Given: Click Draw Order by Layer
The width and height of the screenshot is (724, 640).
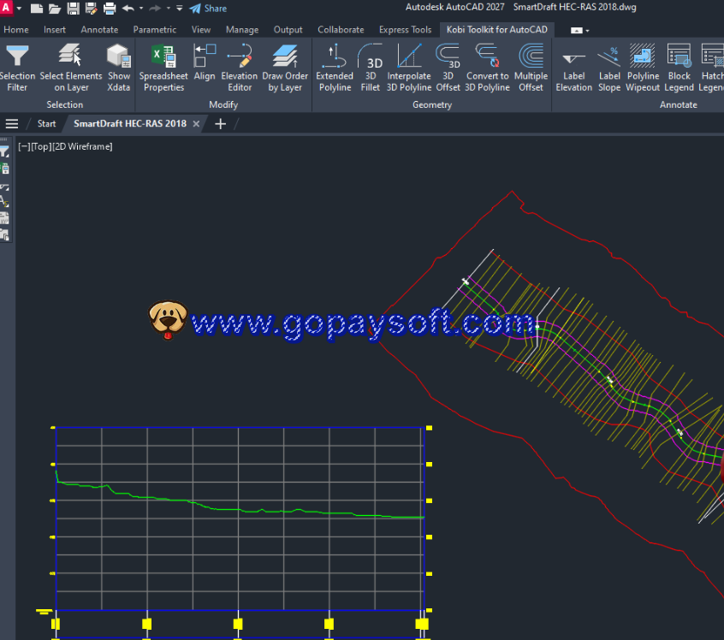Looking at the screenshot, I should click(285, 68).
